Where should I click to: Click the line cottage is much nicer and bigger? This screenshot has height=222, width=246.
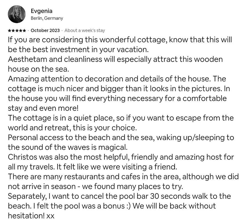tap(119, 89)
